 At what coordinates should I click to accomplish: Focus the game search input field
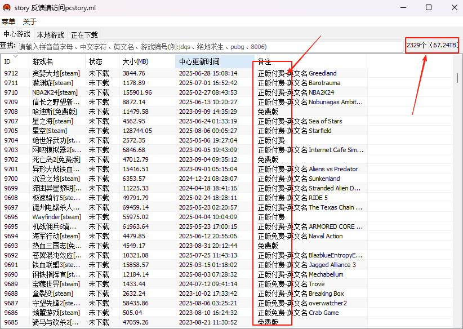coord(210,47)
